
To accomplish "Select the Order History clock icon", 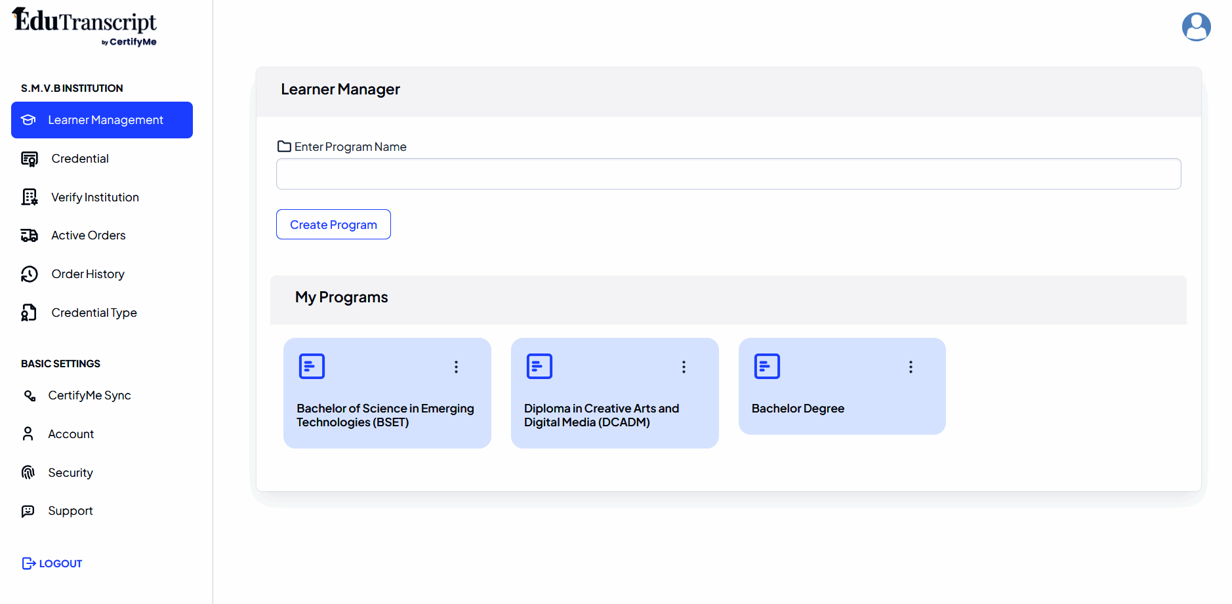I will tap(29, 273).
